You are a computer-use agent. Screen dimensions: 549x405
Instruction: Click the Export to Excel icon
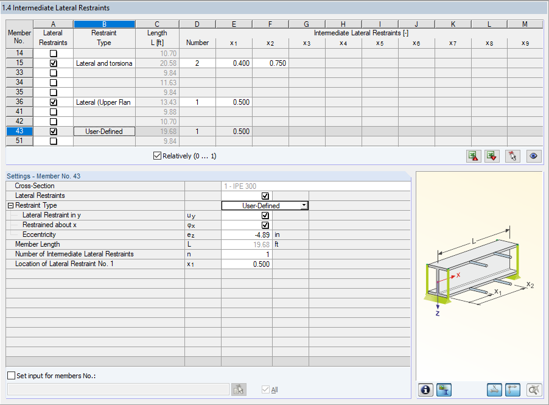pyautogui.click(x=474, y=156)
